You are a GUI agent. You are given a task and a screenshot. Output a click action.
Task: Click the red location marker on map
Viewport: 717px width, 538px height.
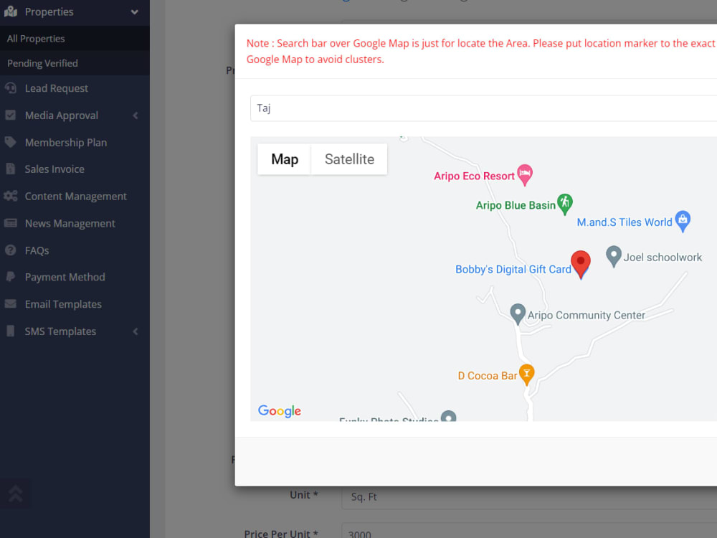[581, 263]
